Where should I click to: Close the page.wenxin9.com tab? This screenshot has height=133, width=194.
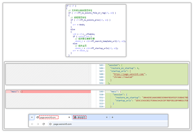pyautogui.click(x=69, y=117)
